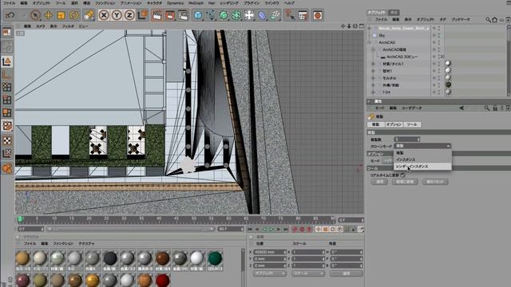Click the middle Tool section button in Attributes
Viewport: 511px width, 287px height.
click(x=405, y=182)
